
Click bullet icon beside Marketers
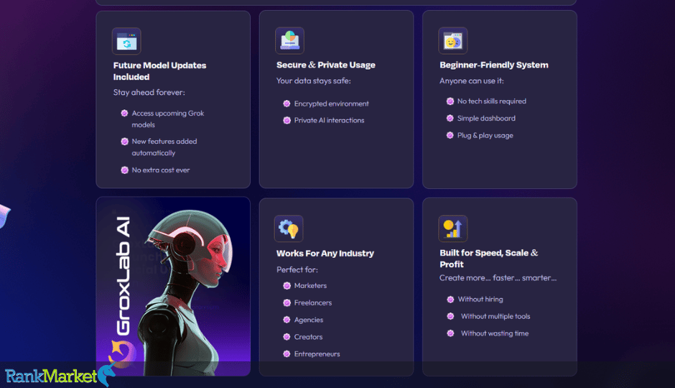pyautogui.click(x=287, y=285)
